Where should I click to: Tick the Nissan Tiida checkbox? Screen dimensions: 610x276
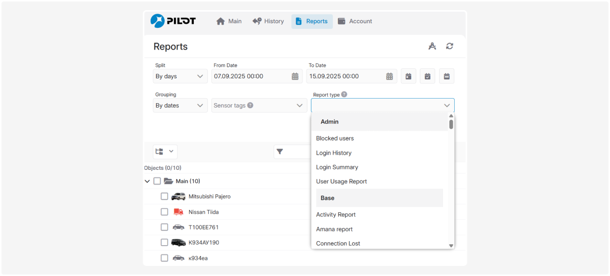pyautogui.click(x=164, y=212)
